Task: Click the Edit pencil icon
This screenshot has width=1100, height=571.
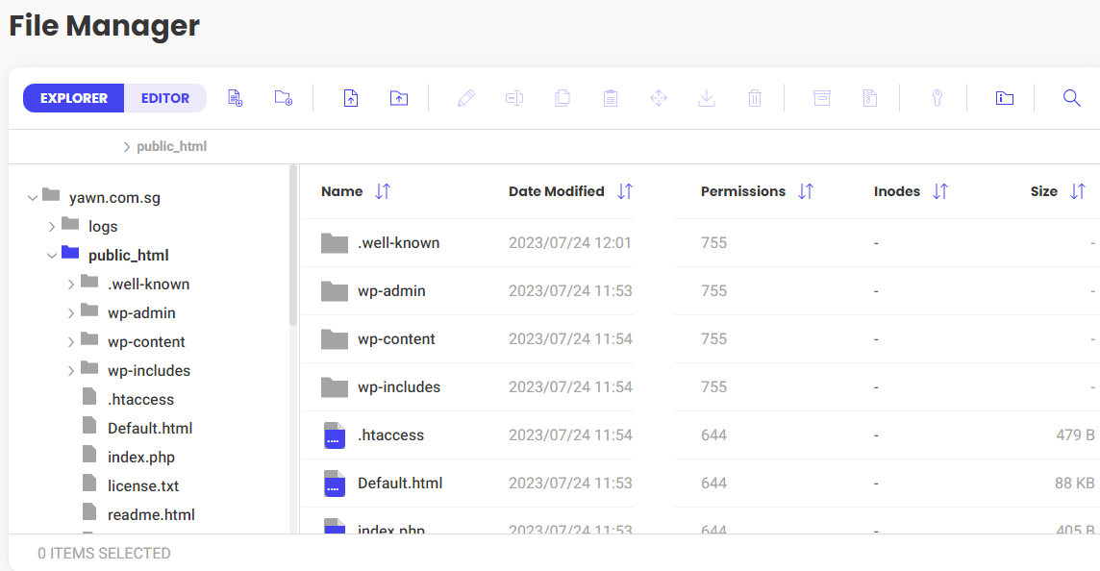Action: (465, 98)
